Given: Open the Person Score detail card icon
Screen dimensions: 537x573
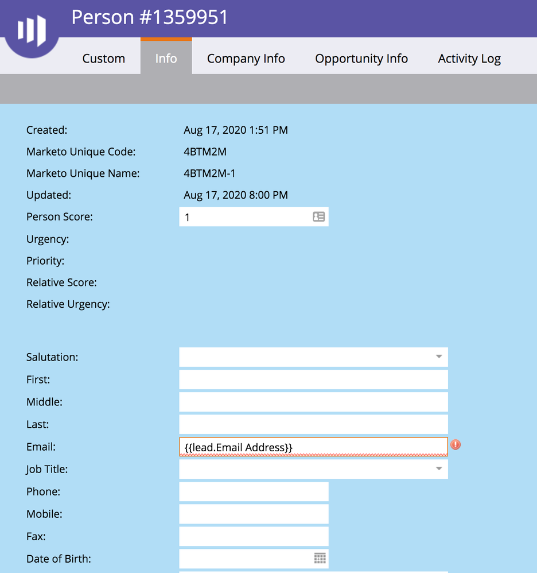Looking at the screenshot, I should tap(318, 216).
